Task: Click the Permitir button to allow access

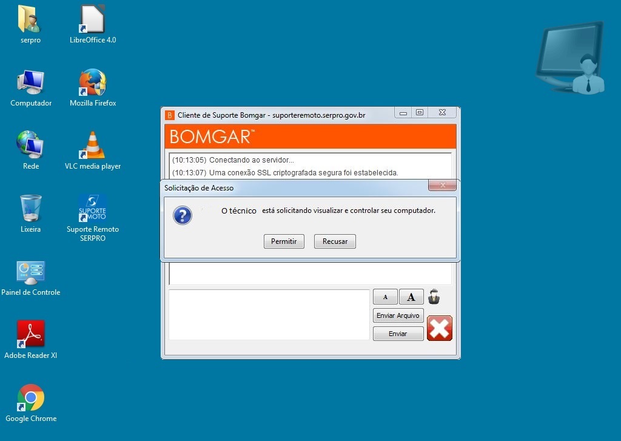Action: point(284,241)
